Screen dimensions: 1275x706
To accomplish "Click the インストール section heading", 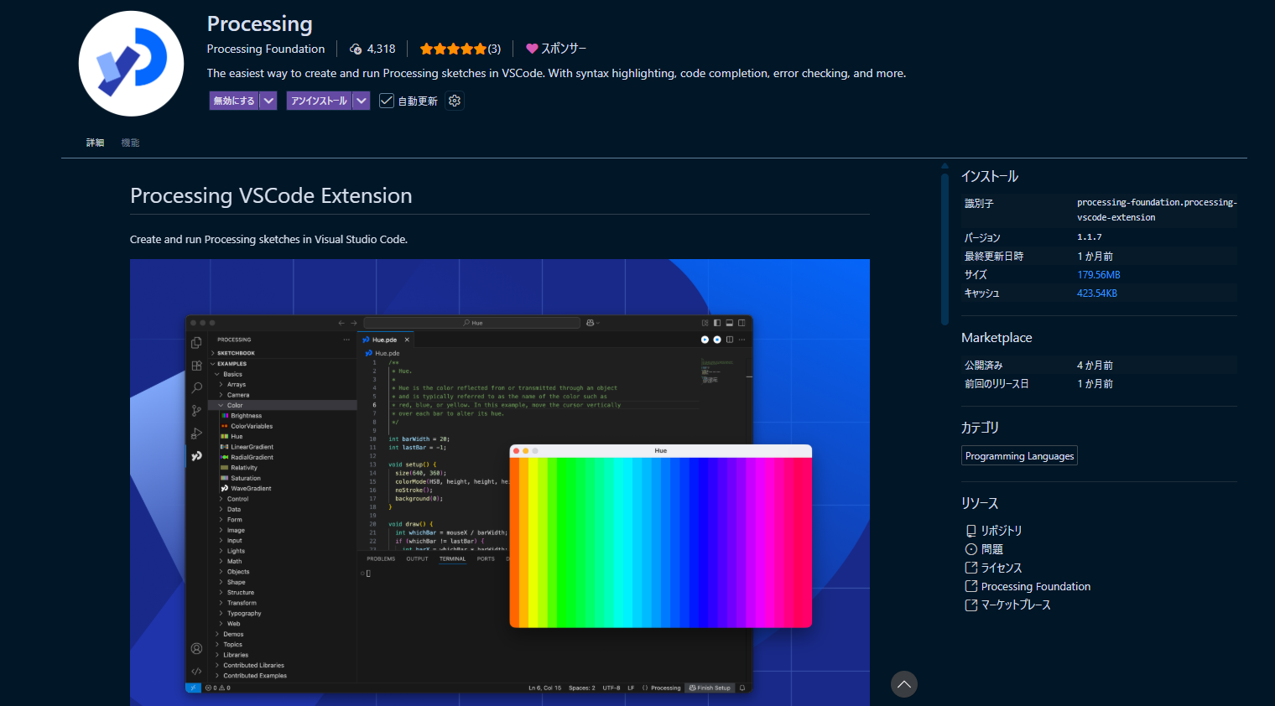I will [990, 176].
